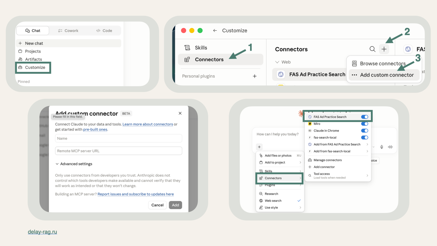The height and width of the screenshot is (246, 437).
Task: Click the plus icon next to Connectors search
Action: [384, 49]
